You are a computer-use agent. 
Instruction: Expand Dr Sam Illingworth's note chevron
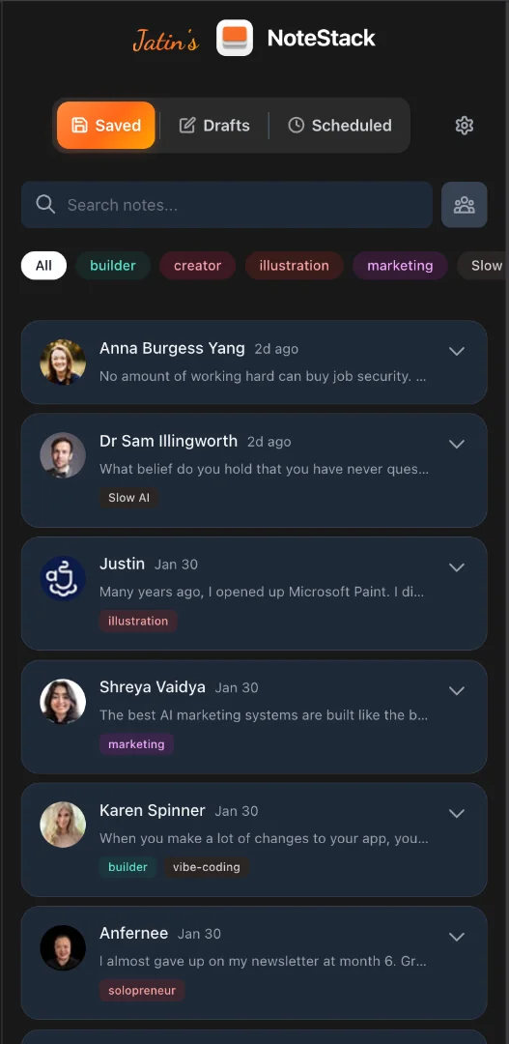pos(457,444)
